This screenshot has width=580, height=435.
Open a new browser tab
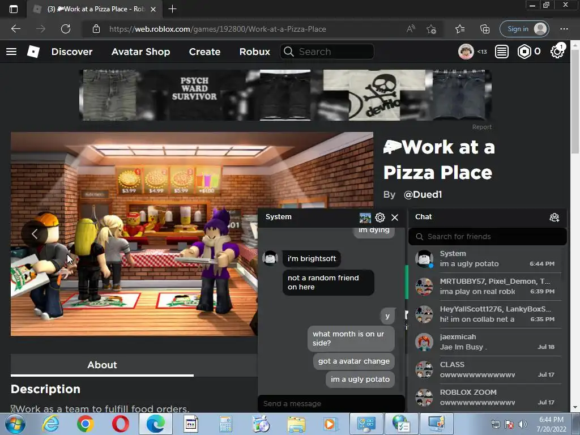[172, 9]
